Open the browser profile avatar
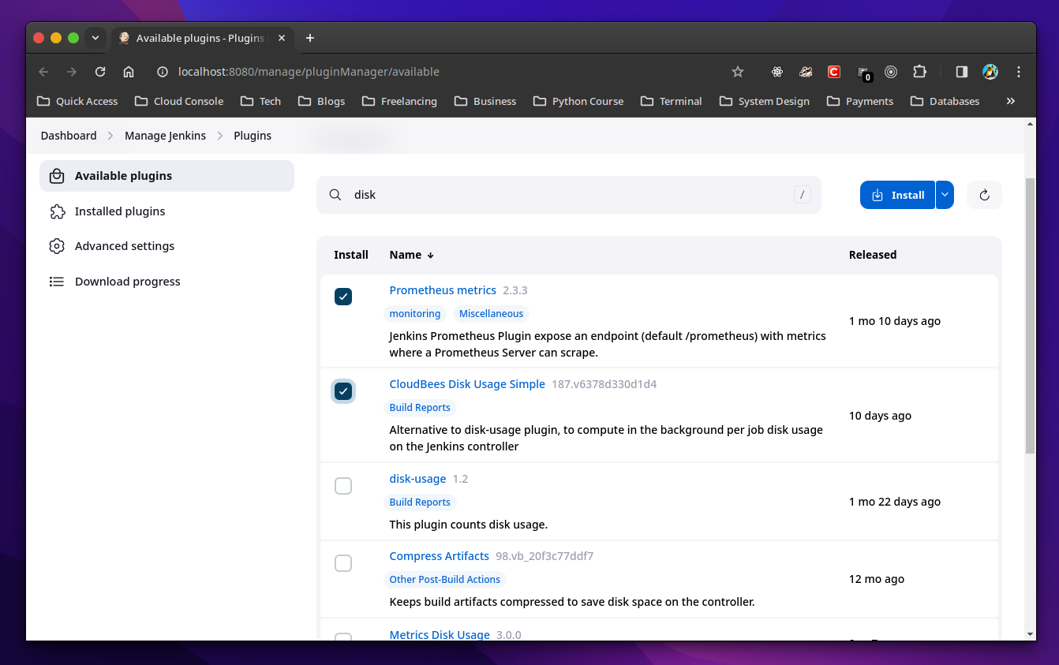 point(990,72)
